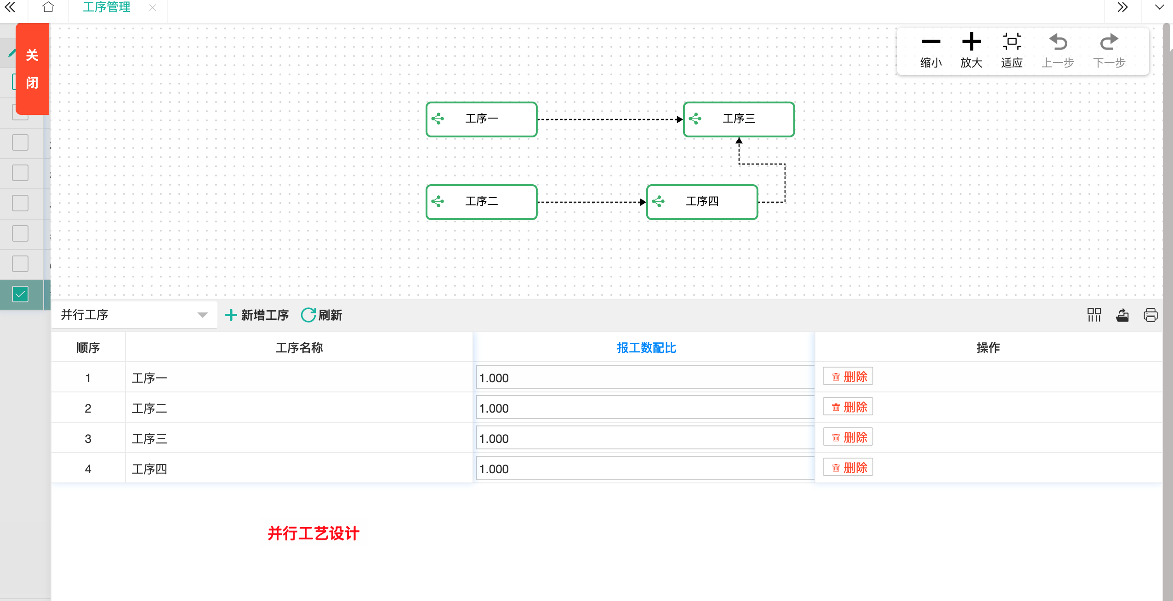Check the fourth sidebar row checkbox

coord(20,173)
